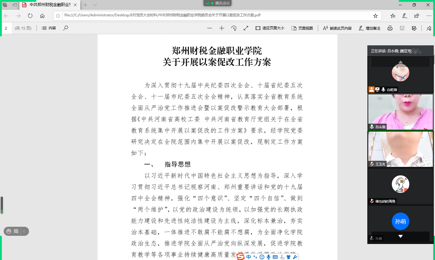Go to the browser Home page
Screen dimensions: 435x260
pos(42,16)
